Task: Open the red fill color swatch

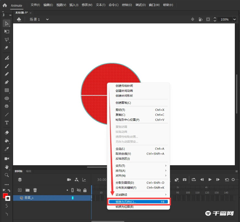Action: click(5, 195)
